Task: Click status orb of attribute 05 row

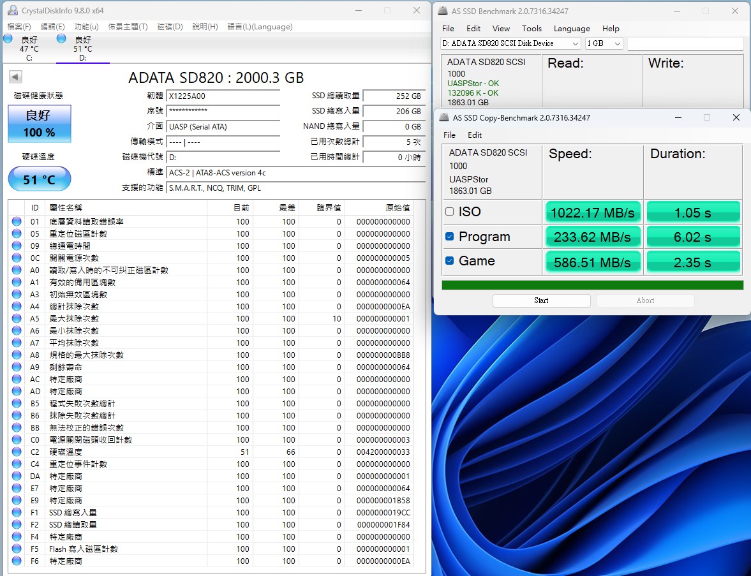Action: [x=17, y=233]
